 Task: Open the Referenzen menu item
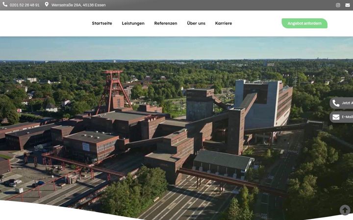click(166, 23)
